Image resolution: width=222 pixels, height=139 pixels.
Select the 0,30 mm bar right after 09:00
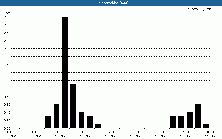90,122
